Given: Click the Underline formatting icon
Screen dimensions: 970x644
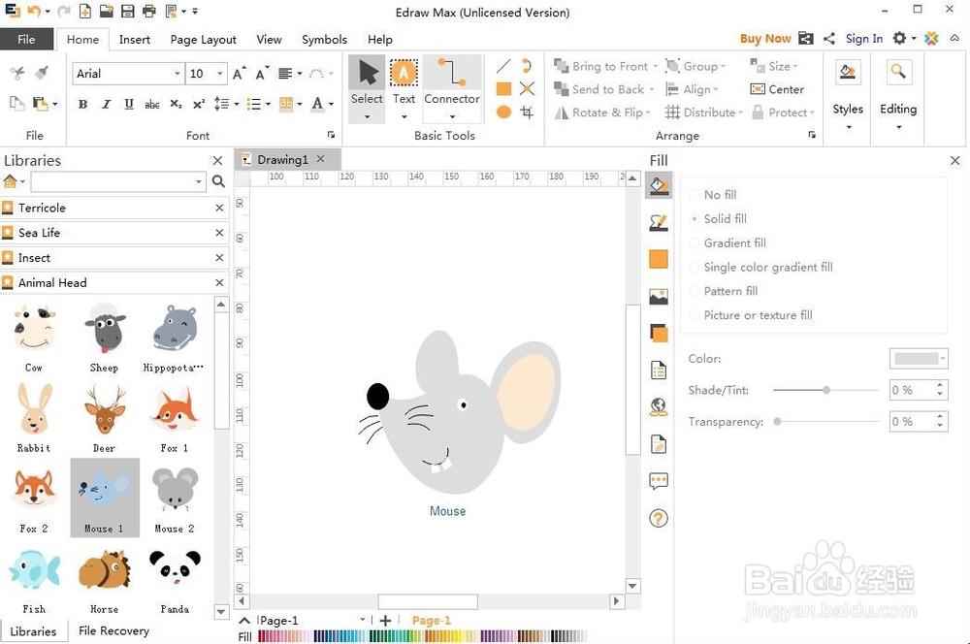Looking at the screenshot, I should (x=129, y=104).
